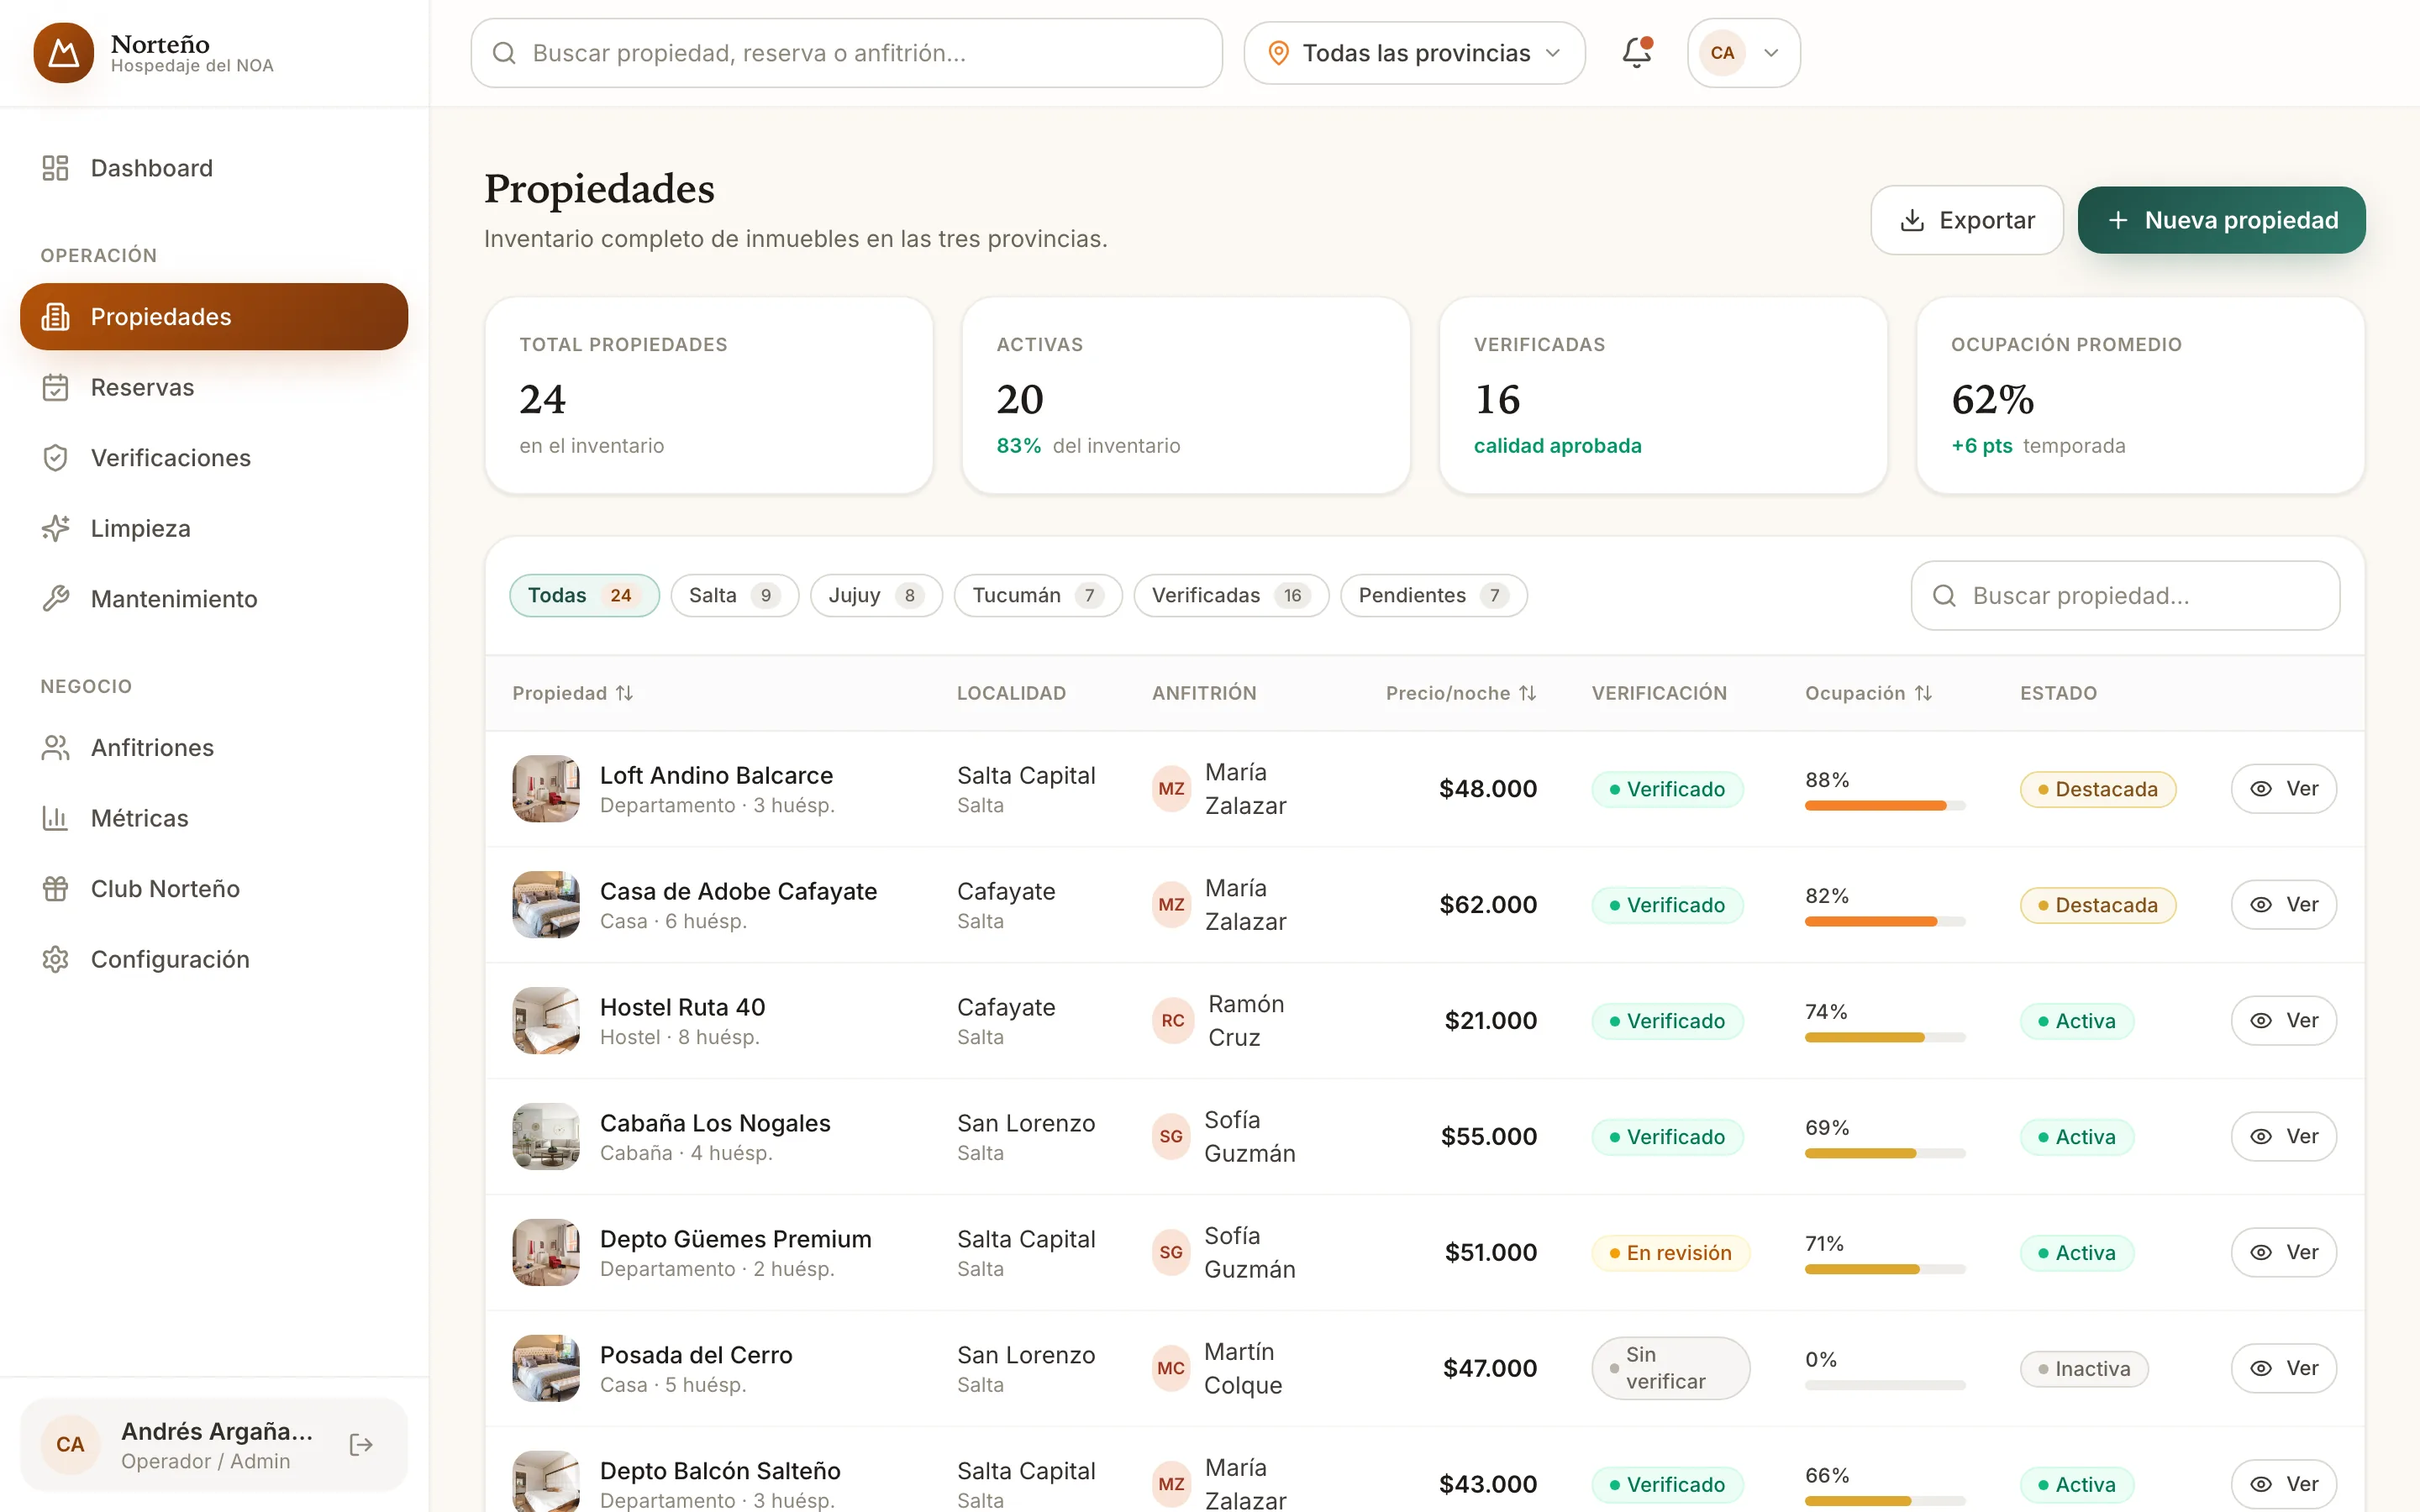
Task: Click the Reservas calendar icon
Action: (55, 387)
